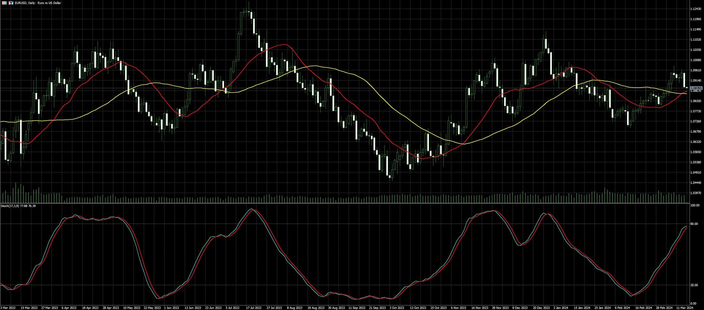Select the 1.10080 price axis label
The height and width of the screenshot is (310, 704).
(696, 60)
